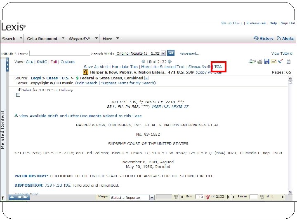
Task: Click the Shepardize link
Action: 199,67
